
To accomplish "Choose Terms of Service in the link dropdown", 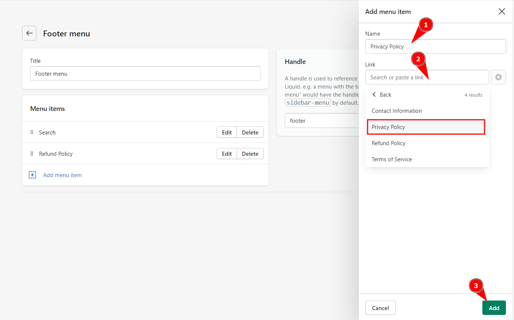I will (x=392, y=159).
